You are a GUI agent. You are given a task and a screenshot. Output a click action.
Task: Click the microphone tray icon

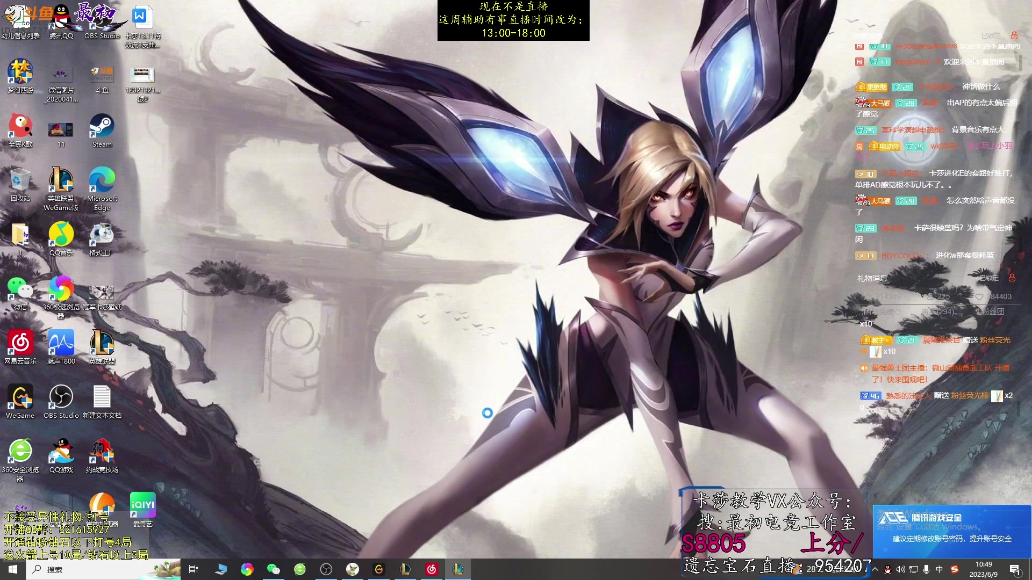(x=927, y=569)
